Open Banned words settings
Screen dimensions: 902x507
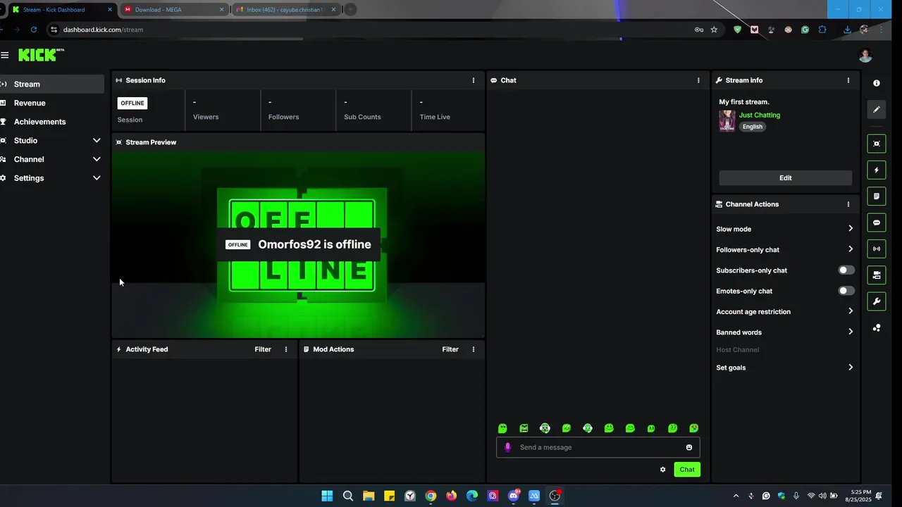click(785, 332)
